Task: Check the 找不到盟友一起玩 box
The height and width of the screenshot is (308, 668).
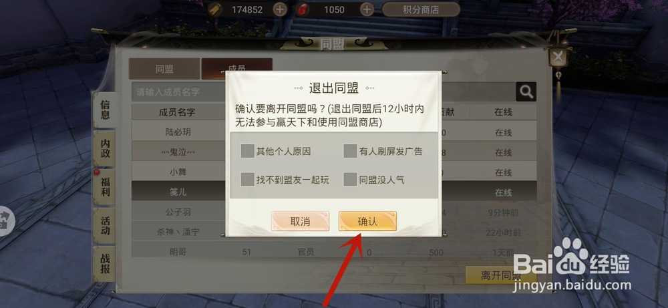Action: tap(248, 179)
